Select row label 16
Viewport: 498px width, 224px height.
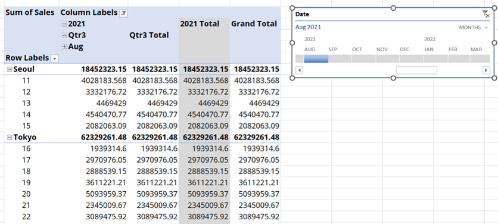[x=26, y=149]
